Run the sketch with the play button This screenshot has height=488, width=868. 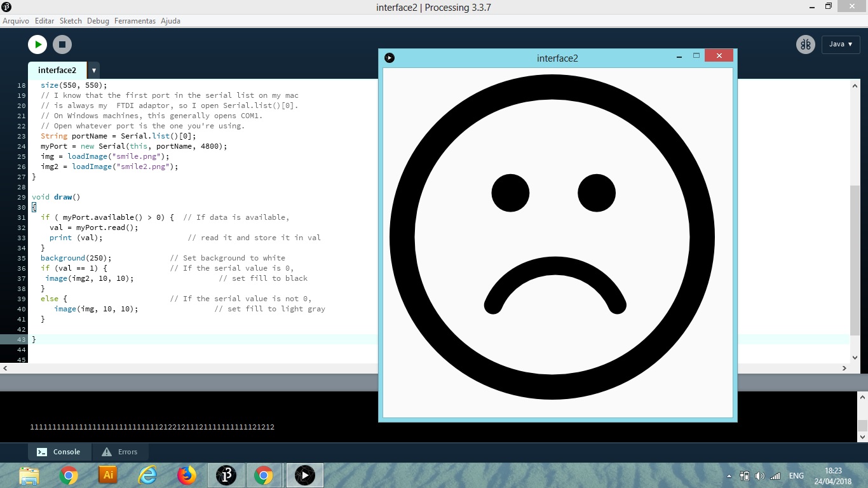pyautogui.click(x=37, y=44)
